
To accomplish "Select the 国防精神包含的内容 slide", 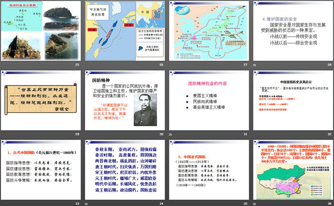I will pos(208,99).
